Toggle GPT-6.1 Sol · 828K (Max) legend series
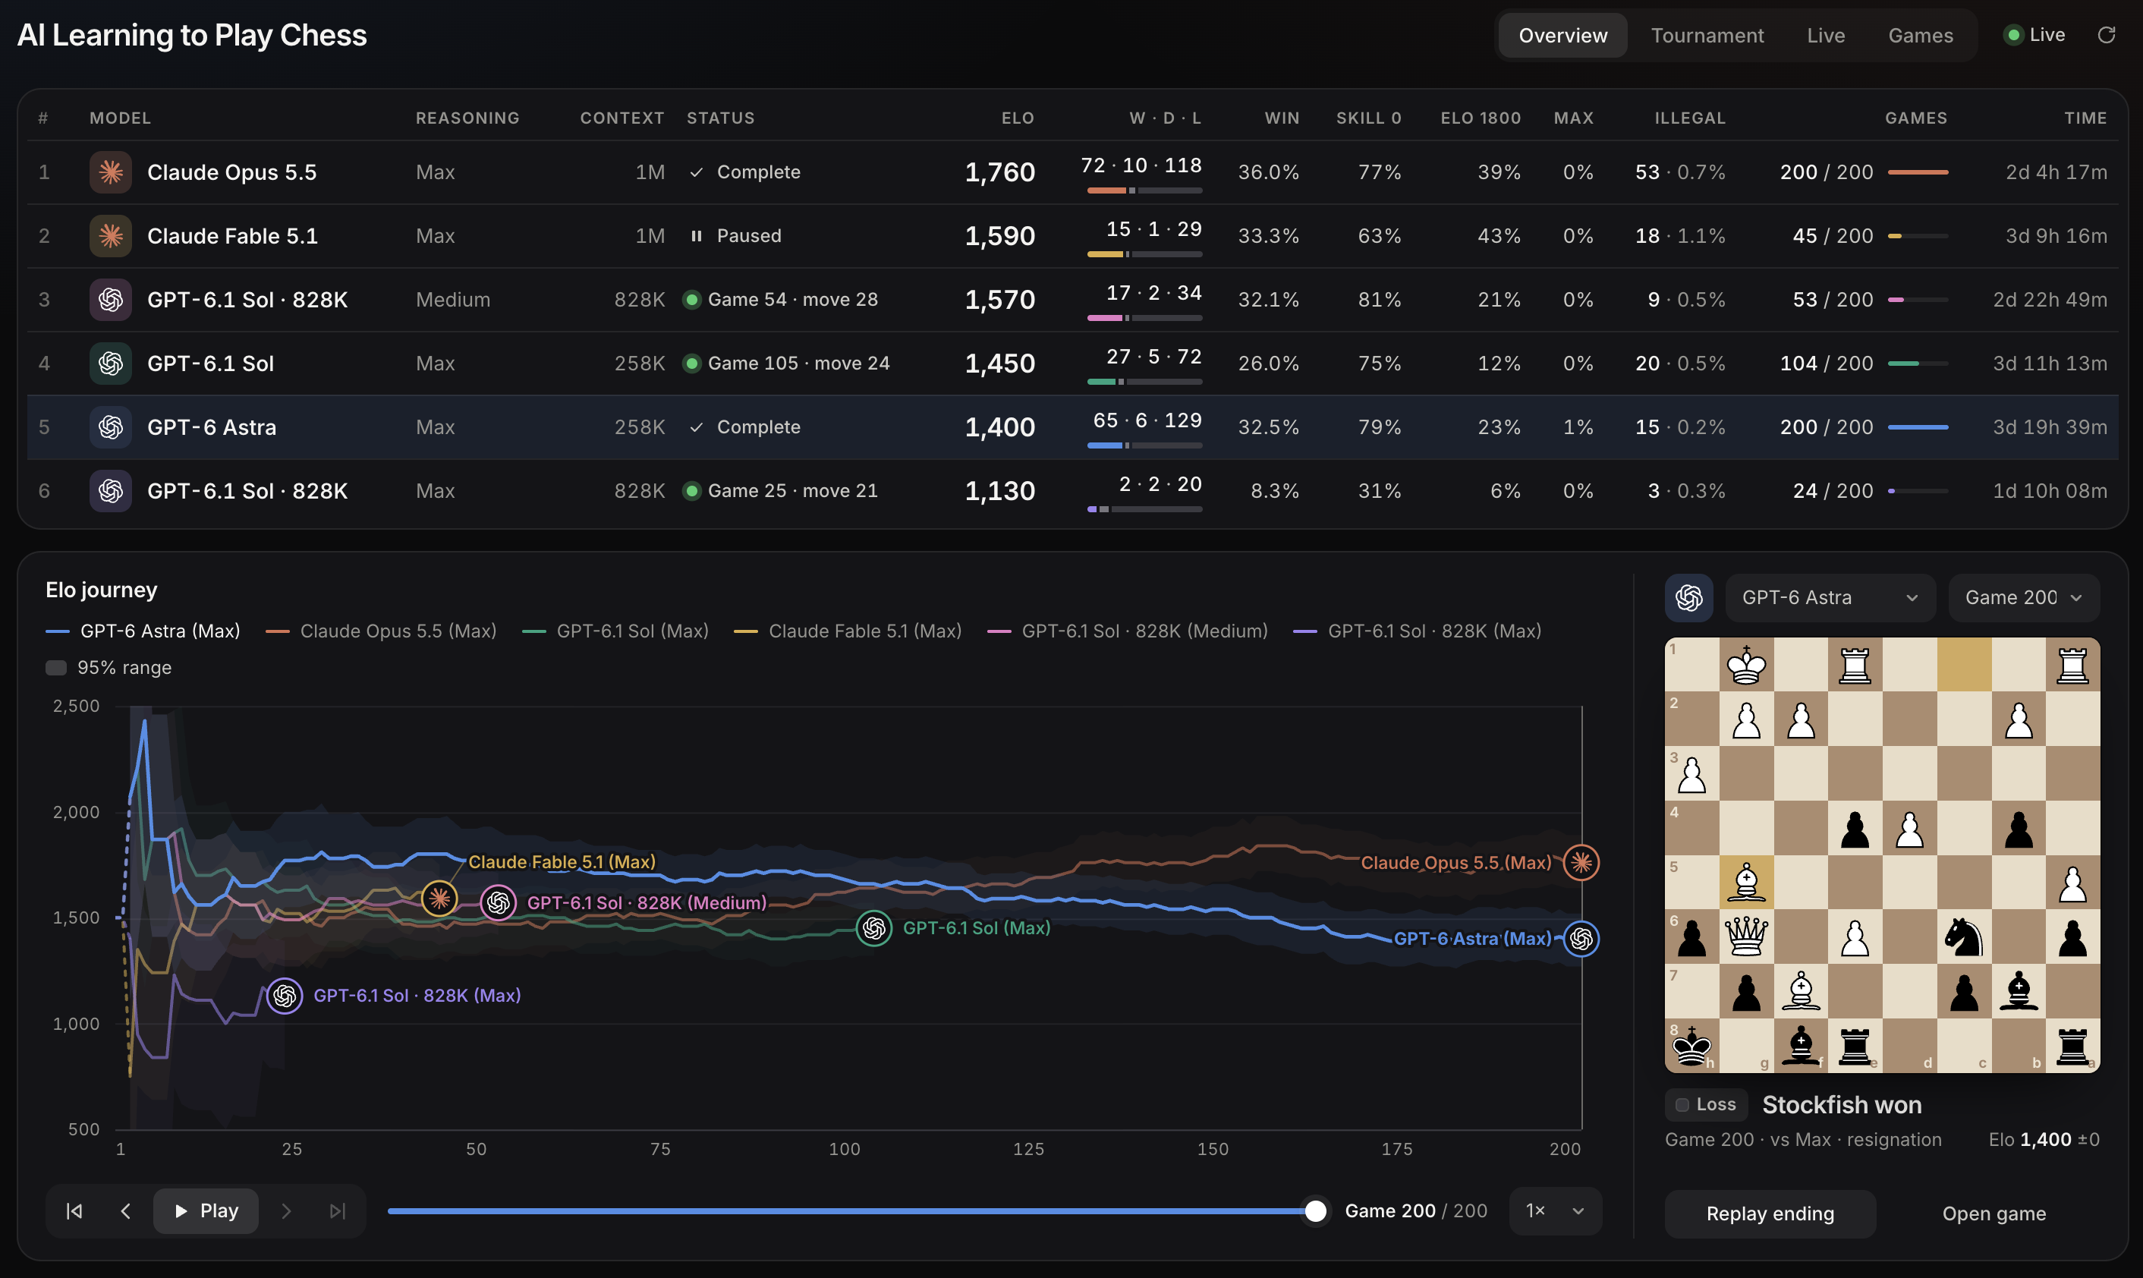The image size is (2143, 1278). [x=1418, y=631]
